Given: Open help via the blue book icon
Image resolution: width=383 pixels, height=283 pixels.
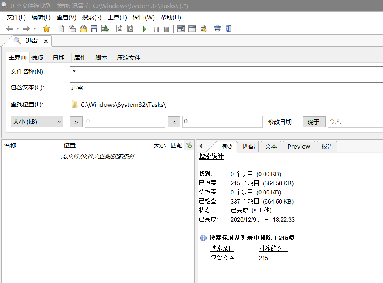Looking at the screenshot, I should pos(229,28).
